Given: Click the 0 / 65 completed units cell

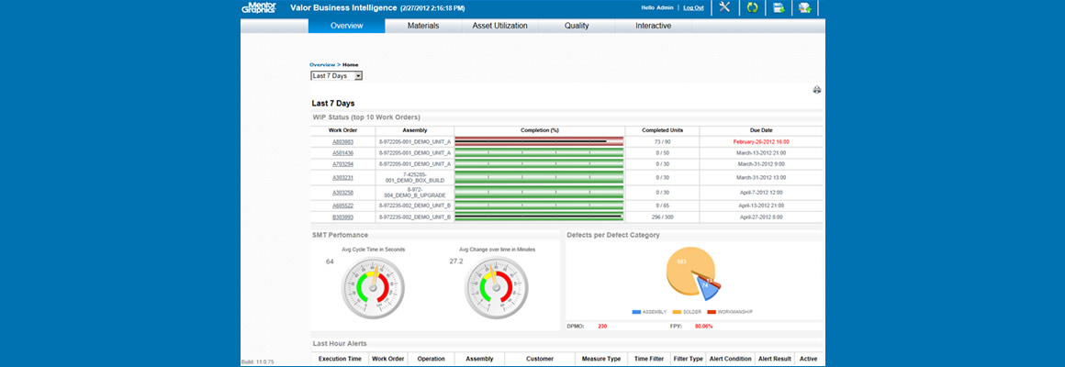Looking at the screenshot, I should coord(662,206).
